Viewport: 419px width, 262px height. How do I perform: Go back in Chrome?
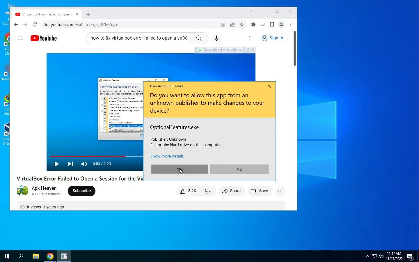pyautogui.click(x=16, y=24)
